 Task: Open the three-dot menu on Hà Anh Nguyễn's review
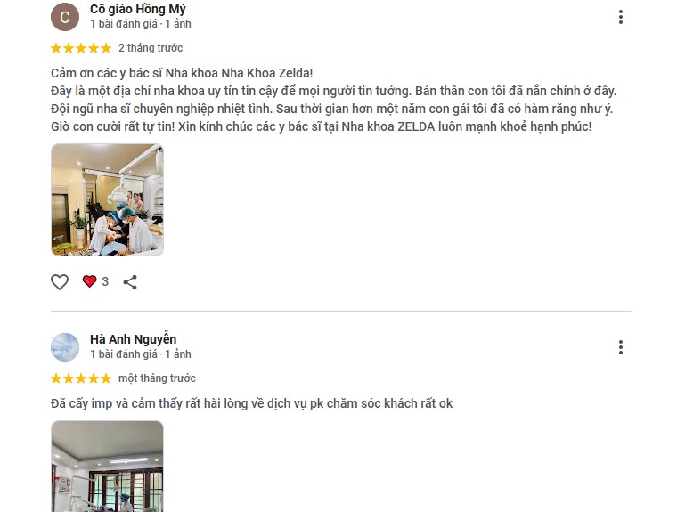coord(621,347)
